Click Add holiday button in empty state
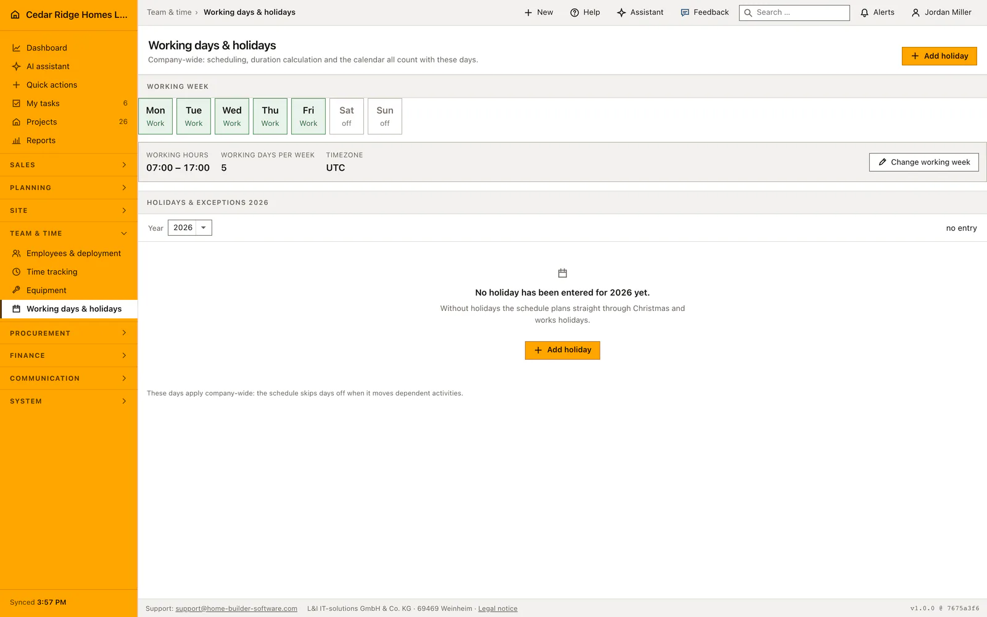 pos(562,350)
